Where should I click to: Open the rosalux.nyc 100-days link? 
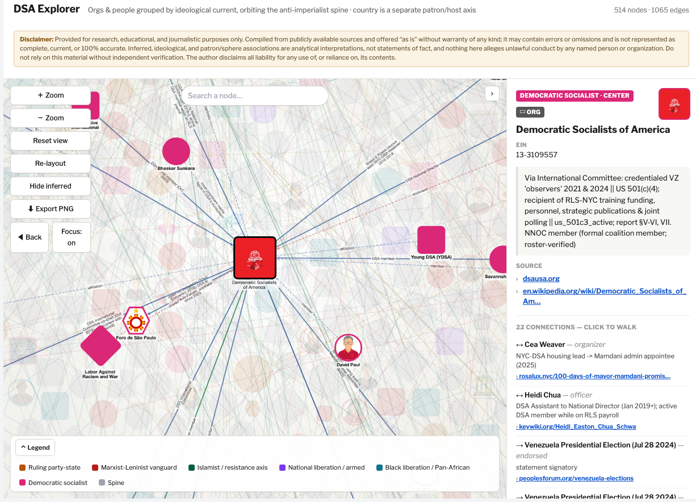pyautogui.click(x=593, y=376)
